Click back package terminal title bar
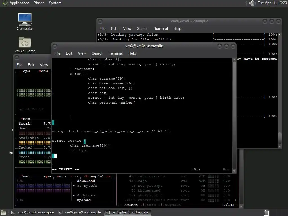The width and height of the screenshot is (288, 216). point(190,21)
